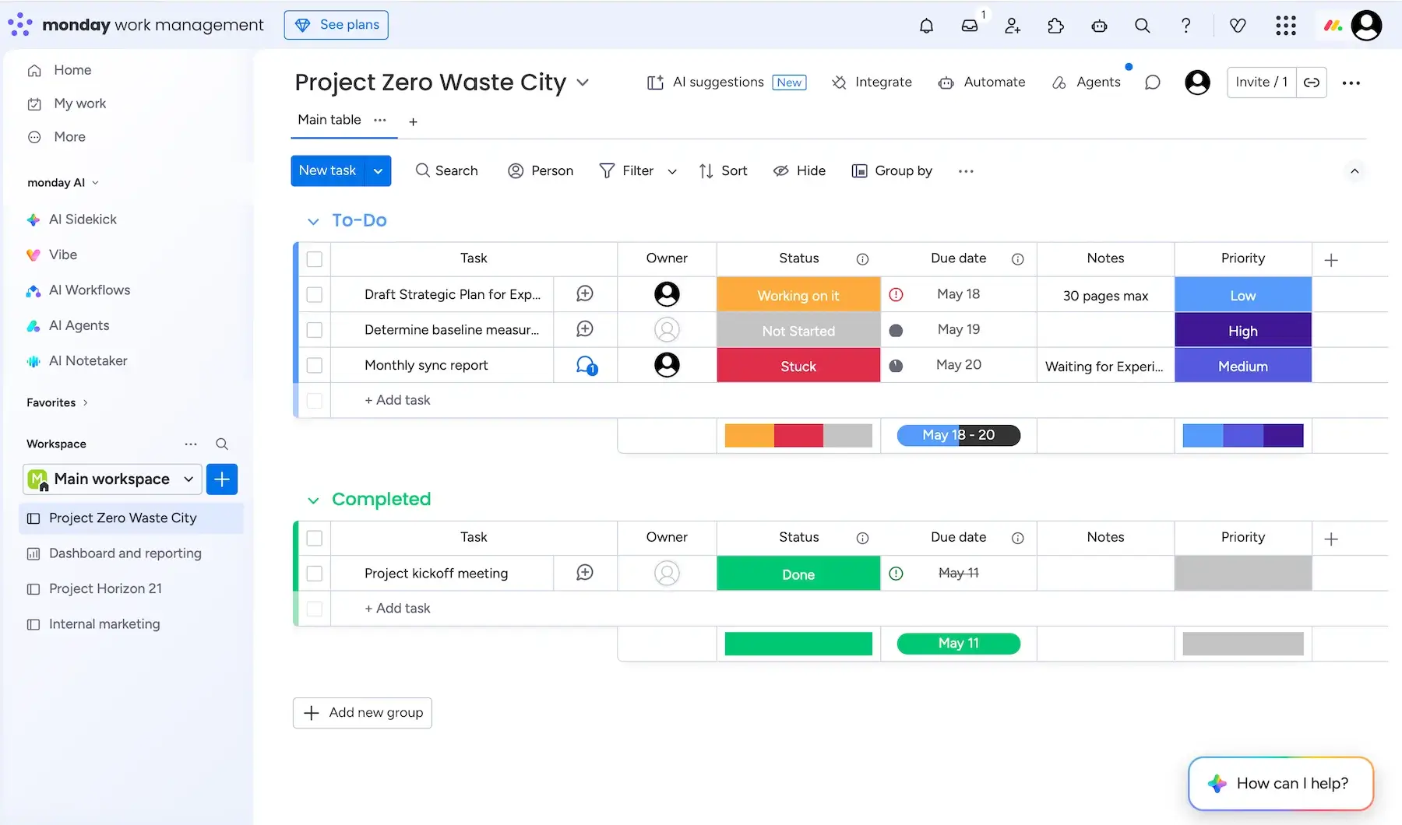Viewport: 1402px width, 825px height.
Task: Collapse the board header with chevron
Action: pos(1354,171)
